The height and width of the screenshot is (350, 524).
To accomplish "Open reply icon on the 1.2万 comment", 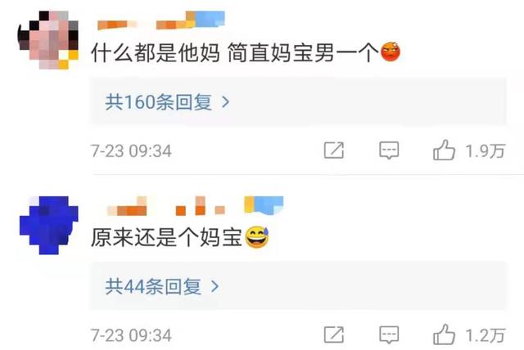I will pos(389,335).
